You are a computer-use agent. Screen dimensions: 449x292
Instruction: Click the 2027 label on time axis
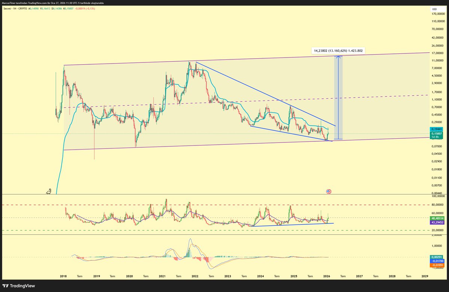(359, 276)
